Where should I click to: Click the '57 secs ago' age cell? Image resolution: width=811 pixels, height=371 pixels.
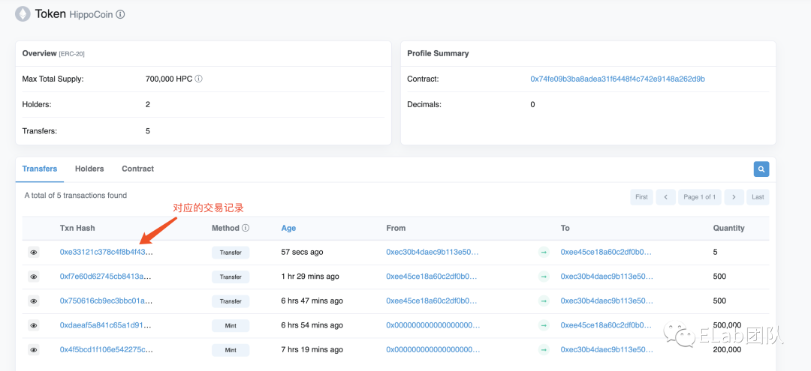click(302, 253)
